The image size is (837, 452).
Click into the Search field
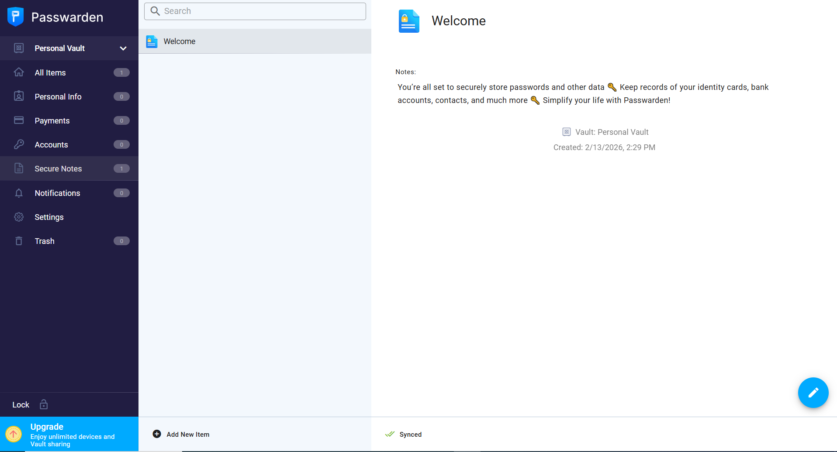coord(262,11)
